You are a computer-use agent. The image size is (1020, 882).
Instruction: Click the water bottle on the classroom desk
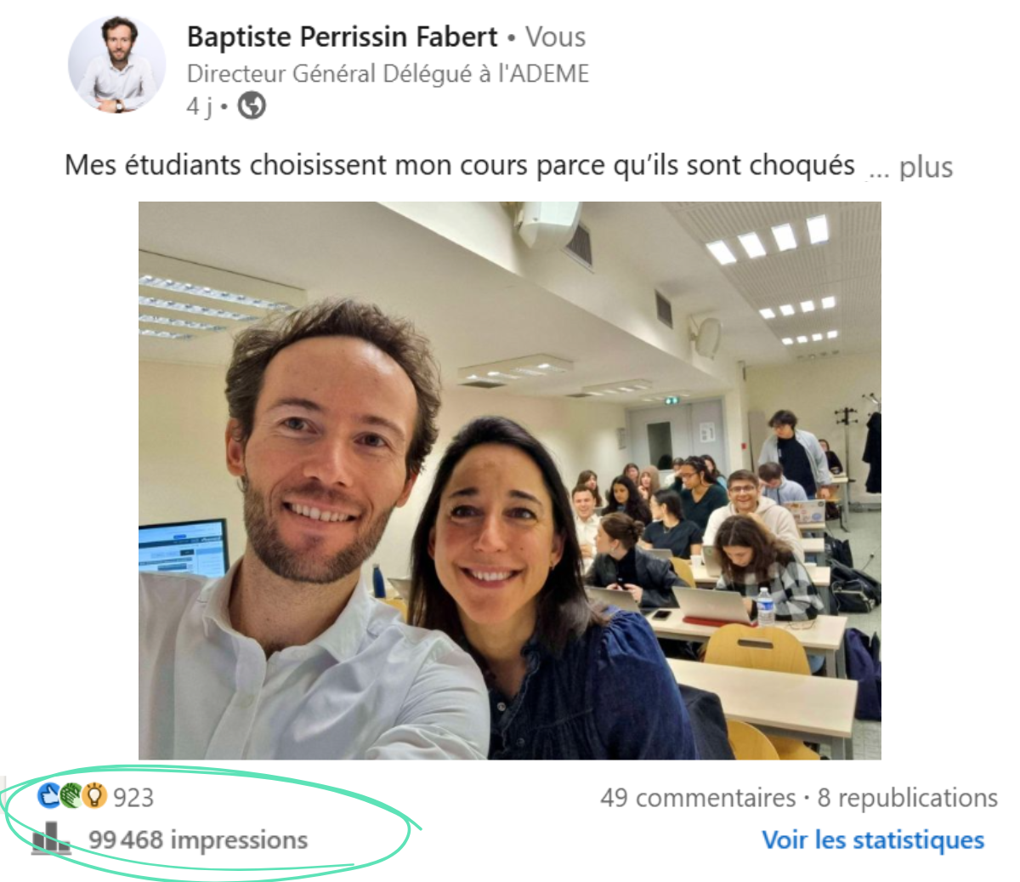point(764,607)
